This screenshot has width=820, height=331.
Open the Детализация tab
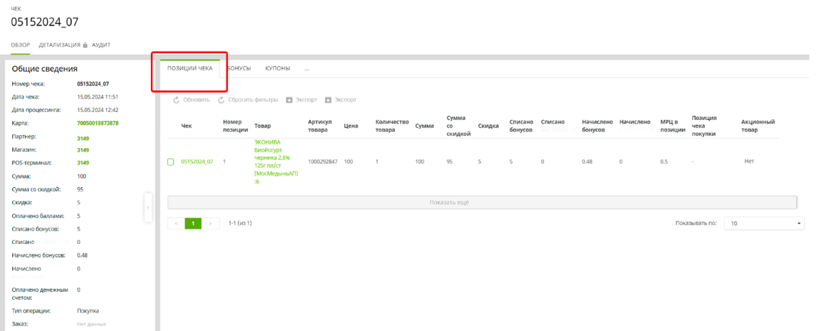59,45
